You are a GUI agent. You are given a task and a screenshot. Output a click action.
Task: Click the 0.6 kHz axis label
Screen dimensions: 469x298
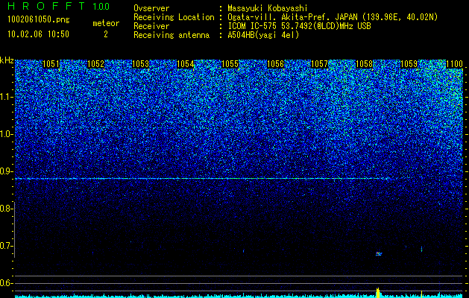7,283
